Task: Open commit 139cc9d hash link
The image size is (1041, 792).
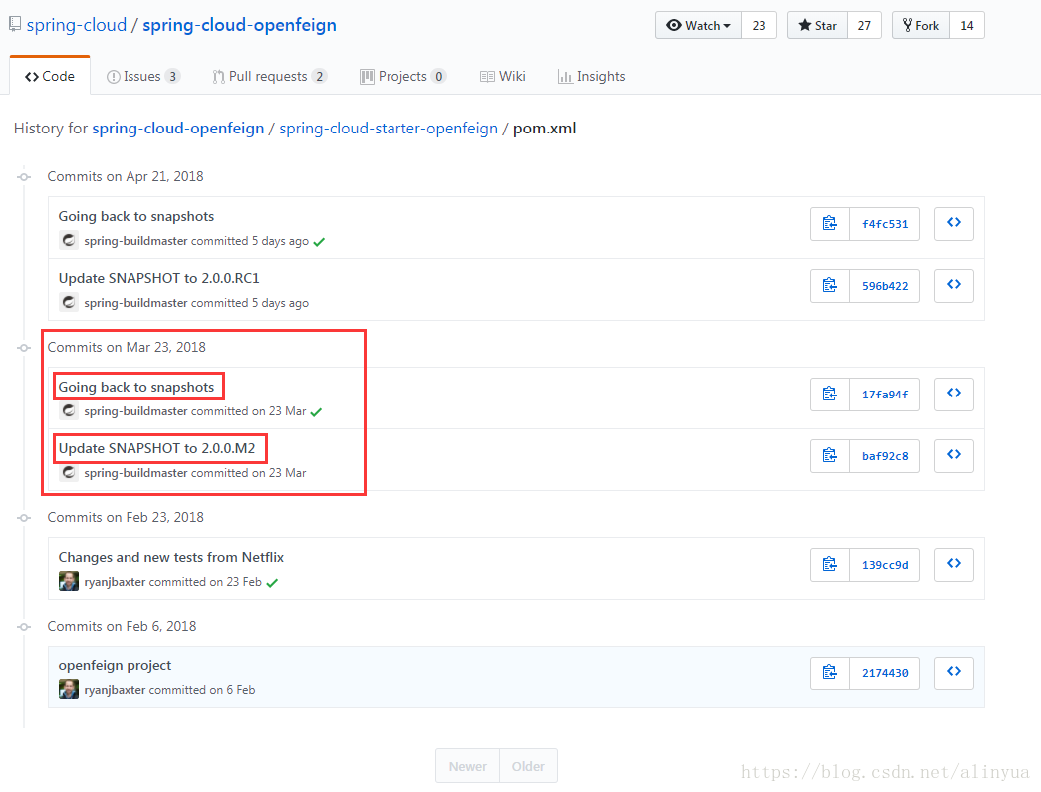Action: 885,564
